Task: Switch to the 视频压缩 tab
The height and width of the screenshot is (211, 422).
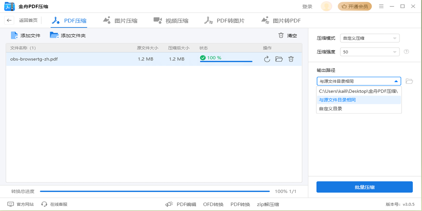Action: [171, 20]
